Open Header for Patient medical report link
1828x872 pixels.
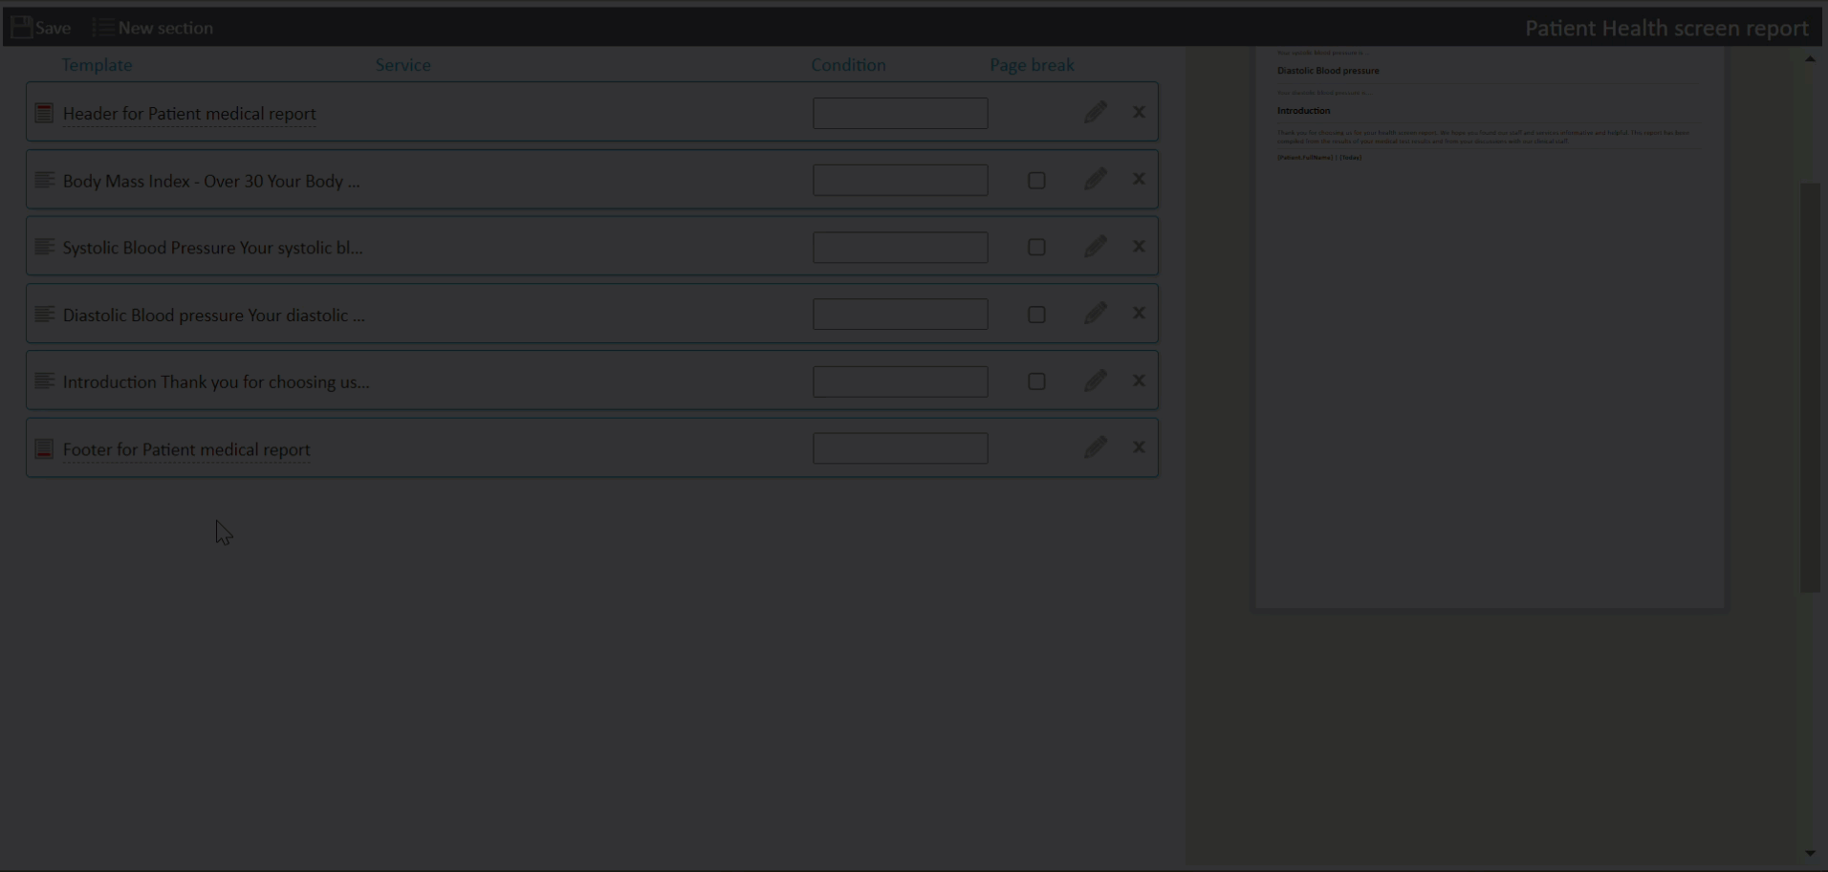click(x=189, y=114)
